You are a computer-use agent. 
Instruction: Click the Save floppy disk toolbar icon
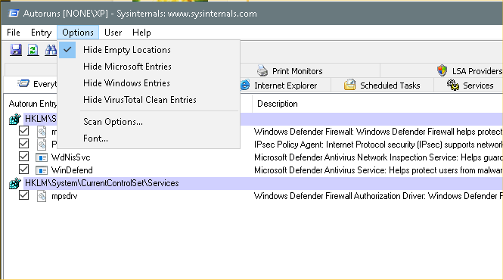pos(16,50)
